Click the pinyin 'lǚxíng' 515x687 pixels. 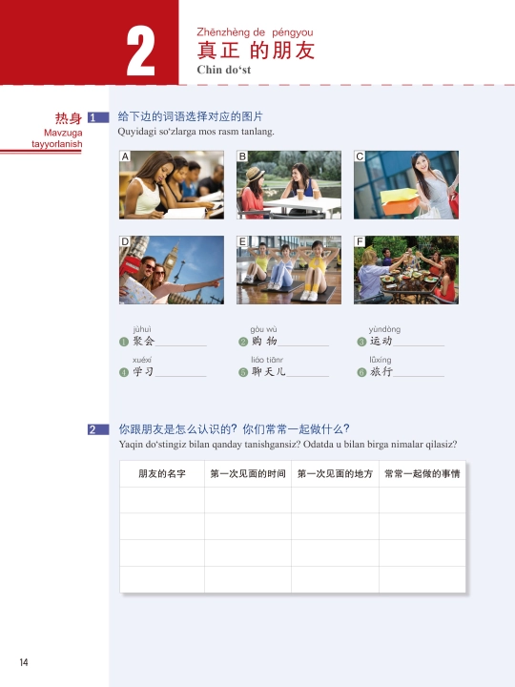[x=381, y=360]
